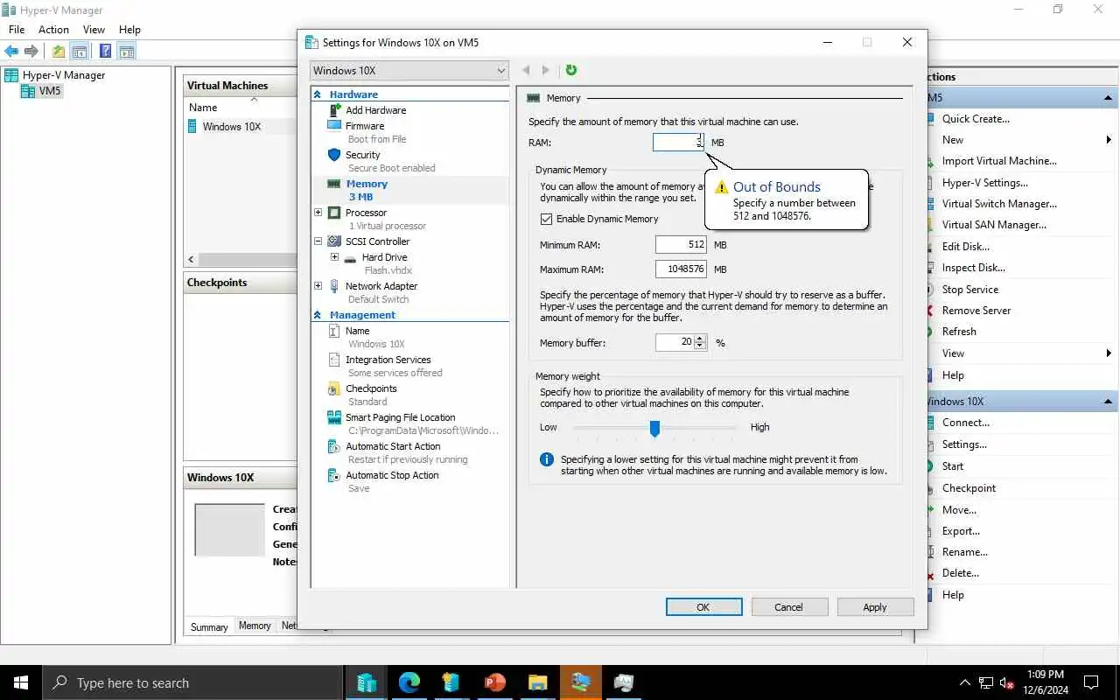Click the Add Hardware icon
Screen dimensions: 1120x700
334,110
